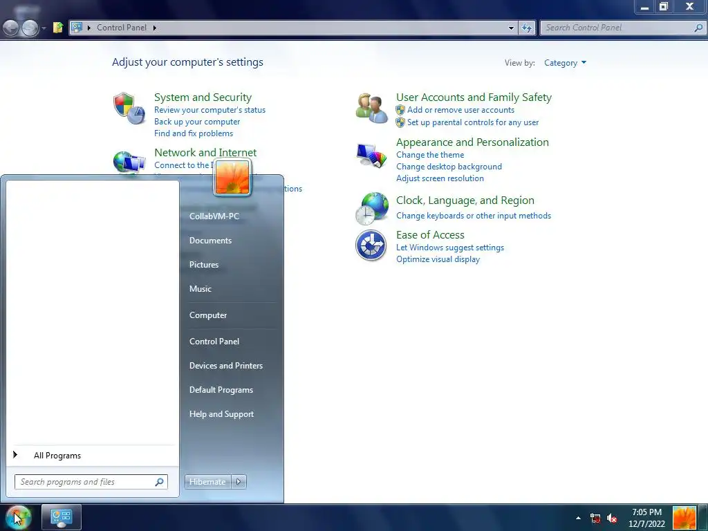Click the Start orb on the taskbar
Viewport: 708px width, 531px height.
(19, 517)
